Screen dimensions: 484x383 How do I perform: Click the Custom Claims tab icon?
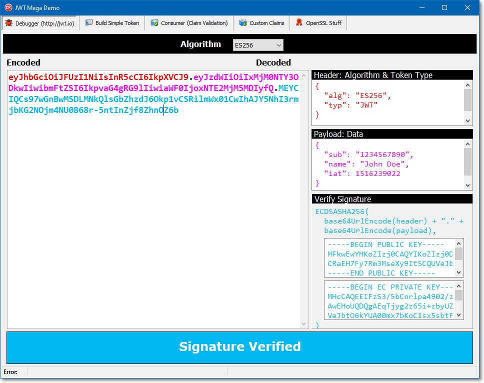(x=243, y=23)
